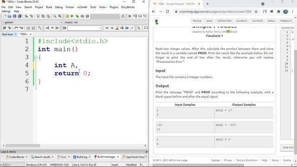Viewport: 297px width, 167px height.
Task: Open the Chrome profile avatar
Action: [x=286, y=12]
